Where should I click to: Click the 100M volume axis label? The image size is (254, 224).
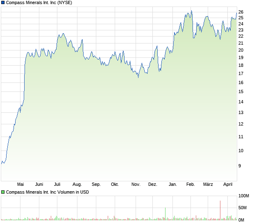pyautogui.click(x=244, y=196)
